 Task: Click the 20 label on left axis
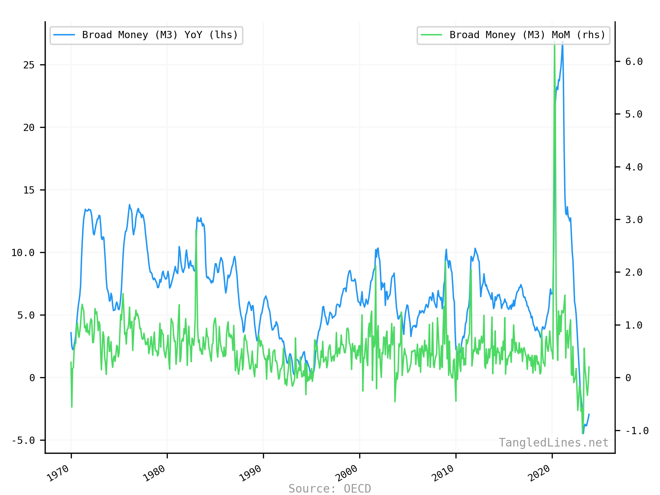coord(29,128)
